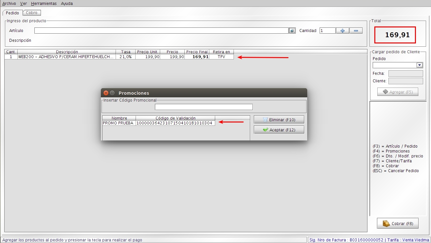Image resolution: width=431 pixels, height=243 pixels.
Task: Decrease quantity with the minus button
Action: (356, 31)
